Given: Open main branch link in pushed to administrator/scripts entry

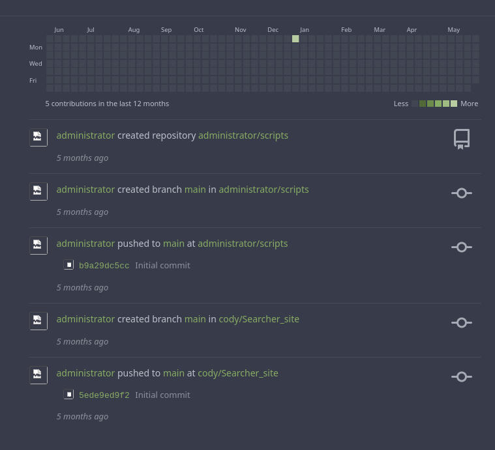Looking at the screenshot, I should 173,244.
